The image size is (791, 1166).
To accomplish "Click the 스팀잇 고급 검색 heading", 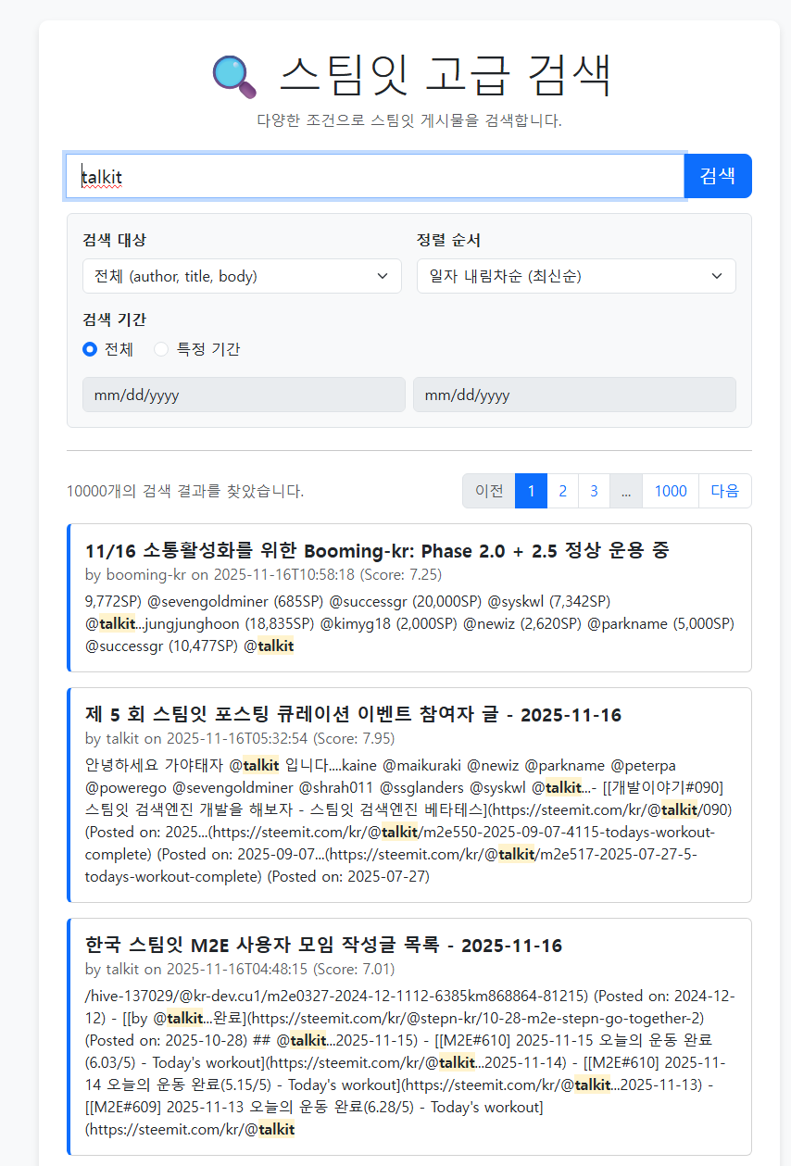I will point(445,75).
